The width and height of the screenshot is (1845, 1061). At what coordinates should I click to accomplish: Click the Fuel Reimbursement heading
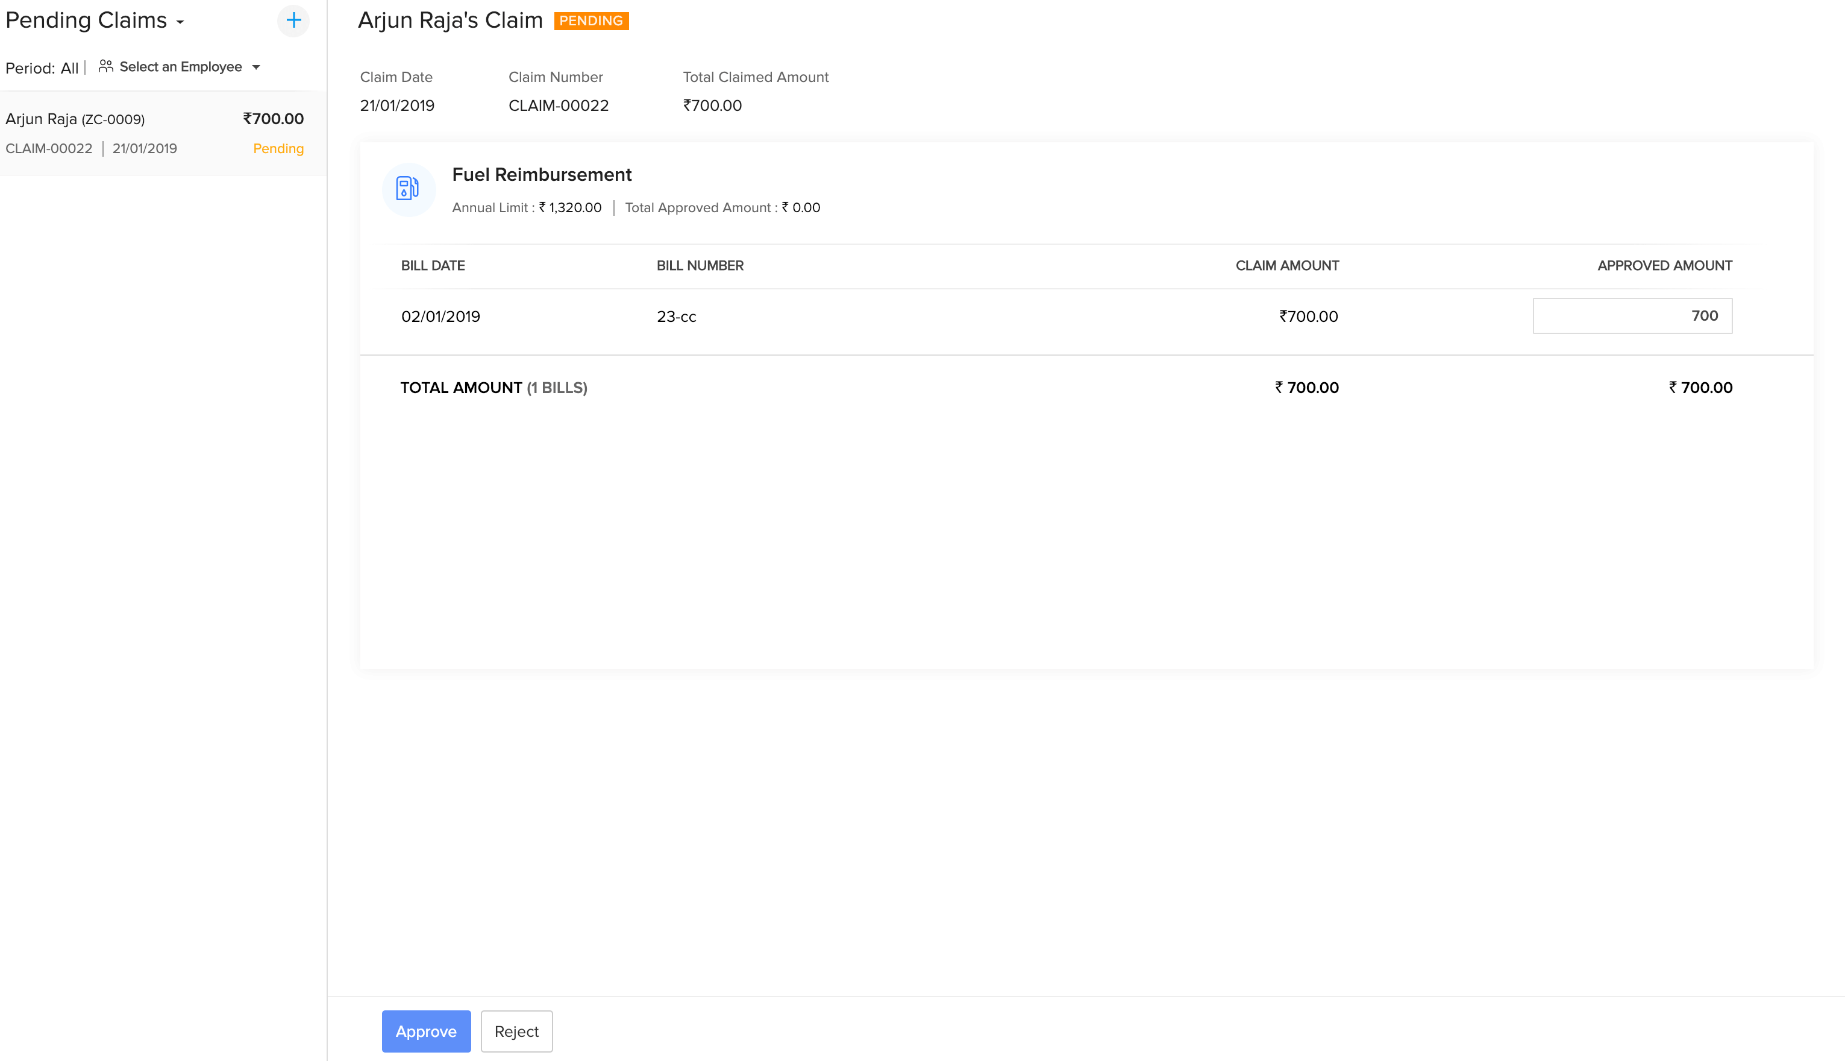(541, 175)
